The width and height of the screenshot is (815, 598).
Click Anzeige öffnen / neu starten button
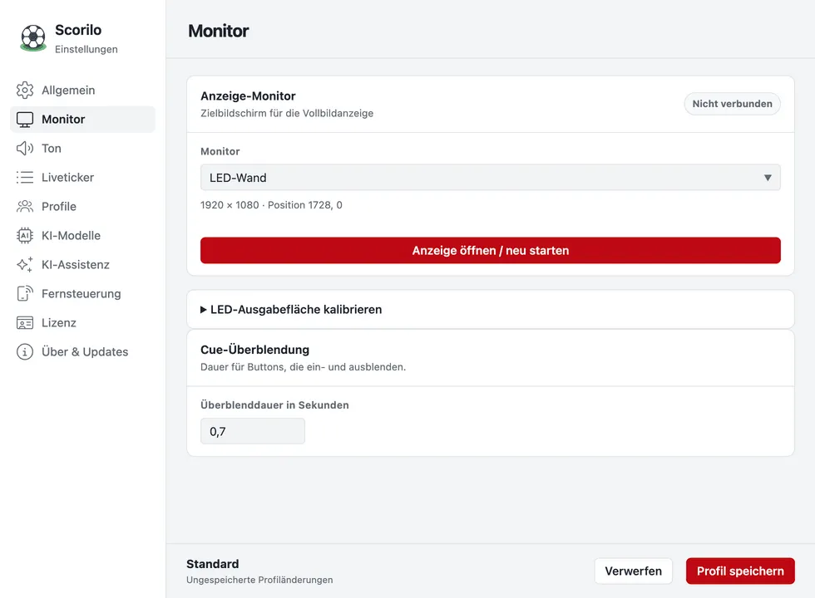click(490, 250)
